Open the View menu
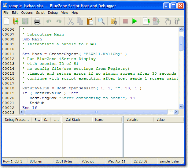This screenshot has width=188, height=168. pyautogui.click(x=65, y=13)
